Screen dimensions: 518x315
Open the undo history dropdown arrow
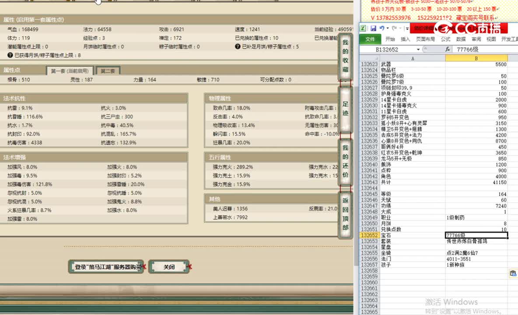point(388,28)
